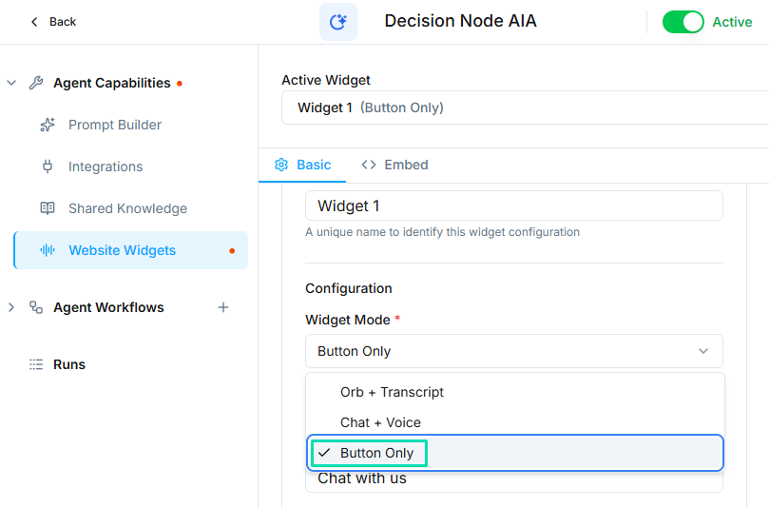The height and width of the screenshot is (508, 769).
Task: Click the Agent Workflows nodes icon
Action: 36,307
